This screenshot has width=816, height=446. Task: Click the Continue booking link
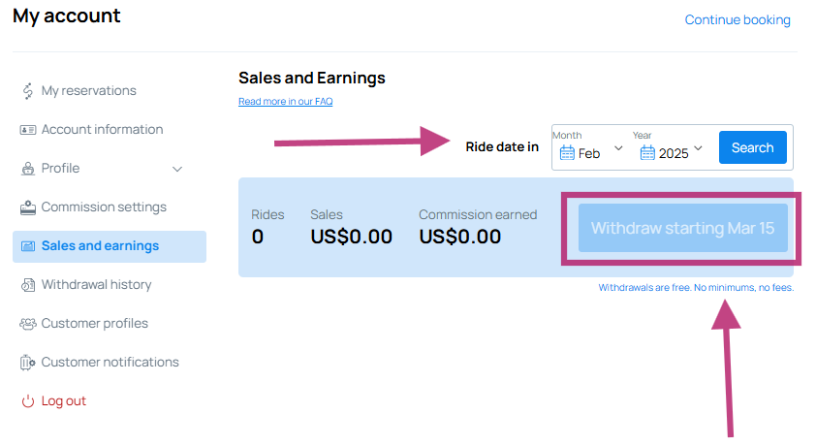pos(738,19)
